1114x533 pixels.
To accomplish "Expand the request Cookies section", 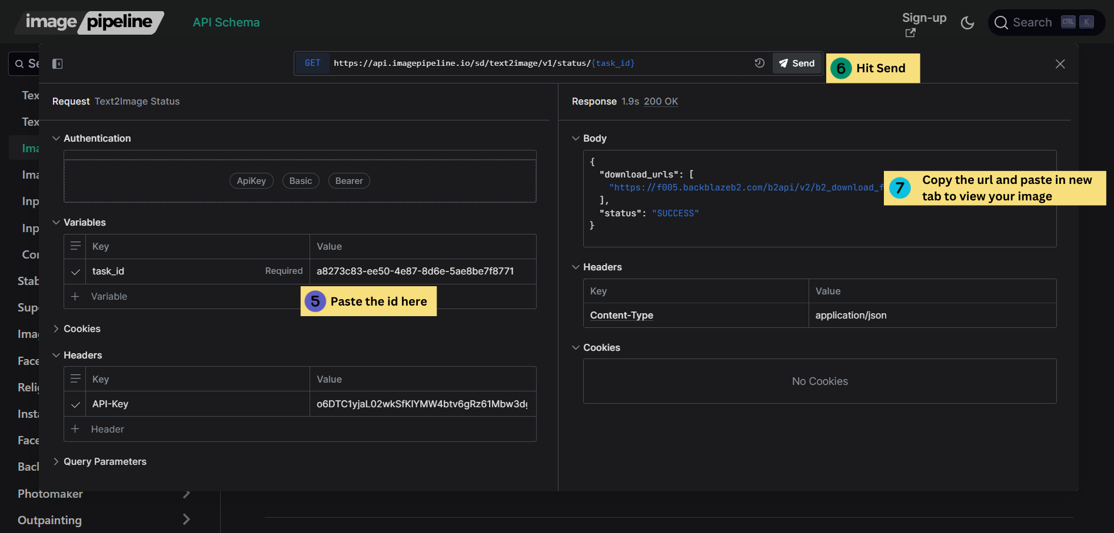I will coord(77,328).
